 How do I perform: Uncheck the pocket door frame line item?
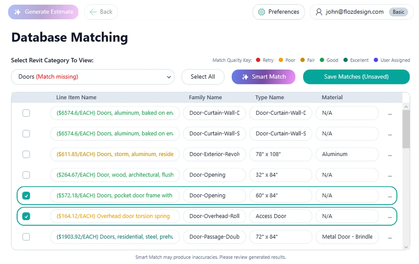[x=26, y=196]
